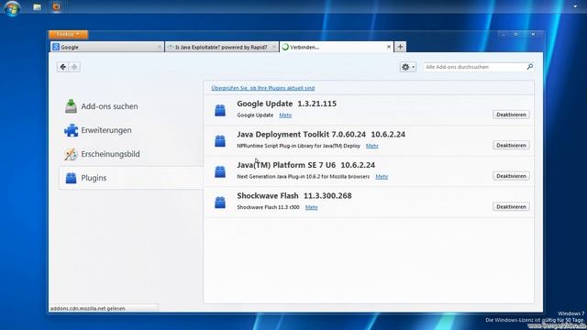Go back with the left arrow

(63, 67)
